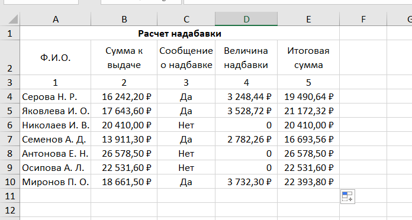Click the bonus value 2 782,26 ₽
The height and width of the screenshot is (220, 412).
click(246, 139)
